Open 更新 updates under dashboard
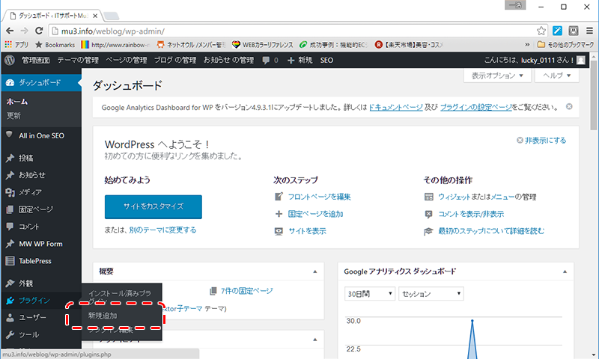Image resolution: width=599 pixels, height=359 pixels. tap(13, 116)
